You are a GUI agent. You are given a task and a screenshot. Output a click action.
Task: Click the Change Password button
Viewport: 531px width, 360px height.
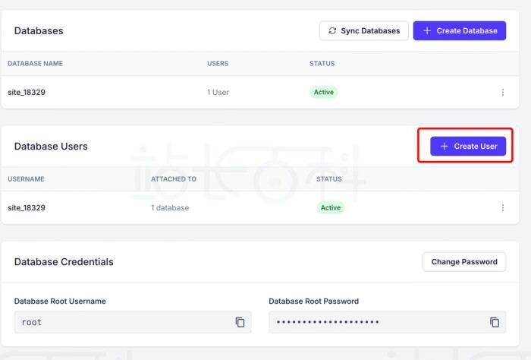tap(464, 261)
